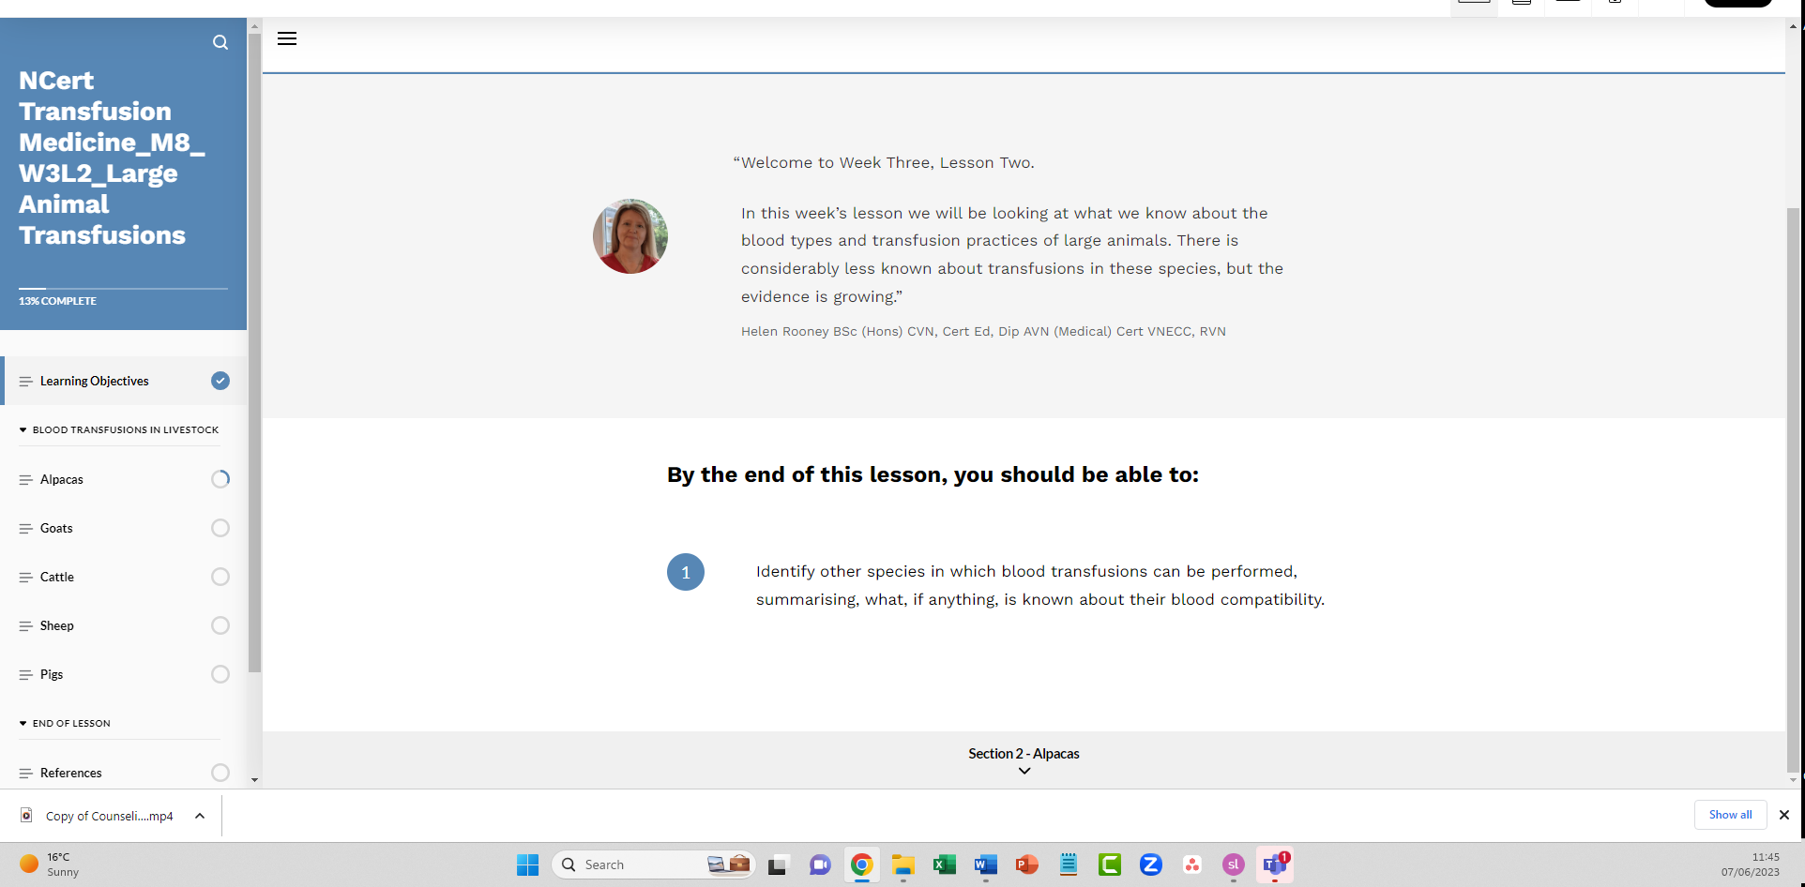The width and height of the screenshot is (1805, 887).
Task: Open the Teams Chat taskbar icon
Action: 820,864
